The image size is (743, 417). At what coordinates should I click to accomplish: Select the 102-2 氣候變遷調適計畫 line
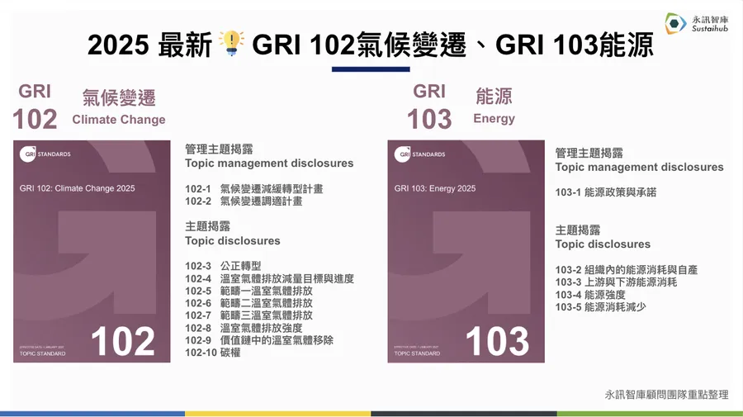coord(244,201)
